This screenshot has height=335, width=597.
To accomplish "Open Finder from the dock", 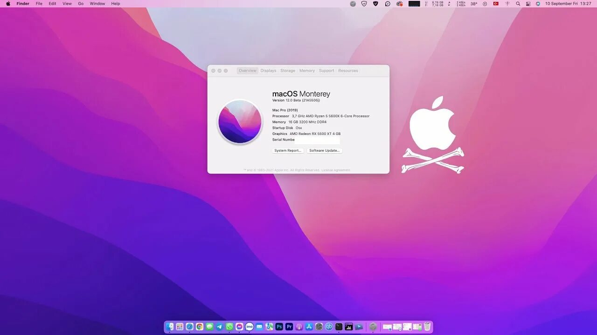I will 170,327.
